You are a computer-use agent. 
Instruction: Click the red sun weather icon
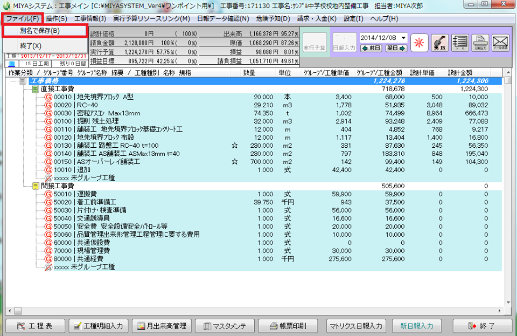click(419, 43)
